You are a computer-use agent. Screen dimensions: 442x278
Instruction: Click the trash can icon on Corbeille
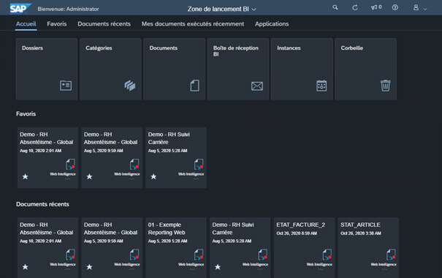pos(385,86)
